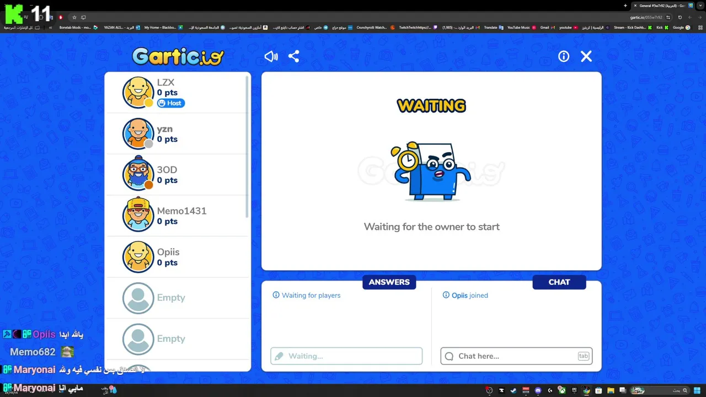The image size is (706, 397).
Task: Open the youtube bookmark
Action: pyautogui.click(x=569, y=28)
